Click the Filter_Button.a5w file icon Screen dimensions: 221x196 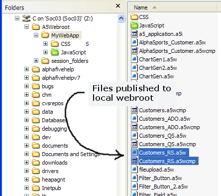tap(134, 178)
